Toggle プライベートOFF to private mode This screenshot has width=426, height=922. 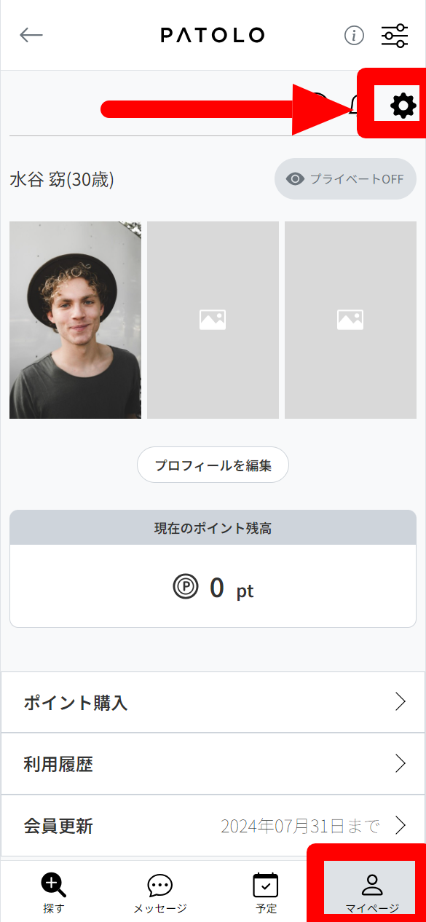[x=345, y=178]
